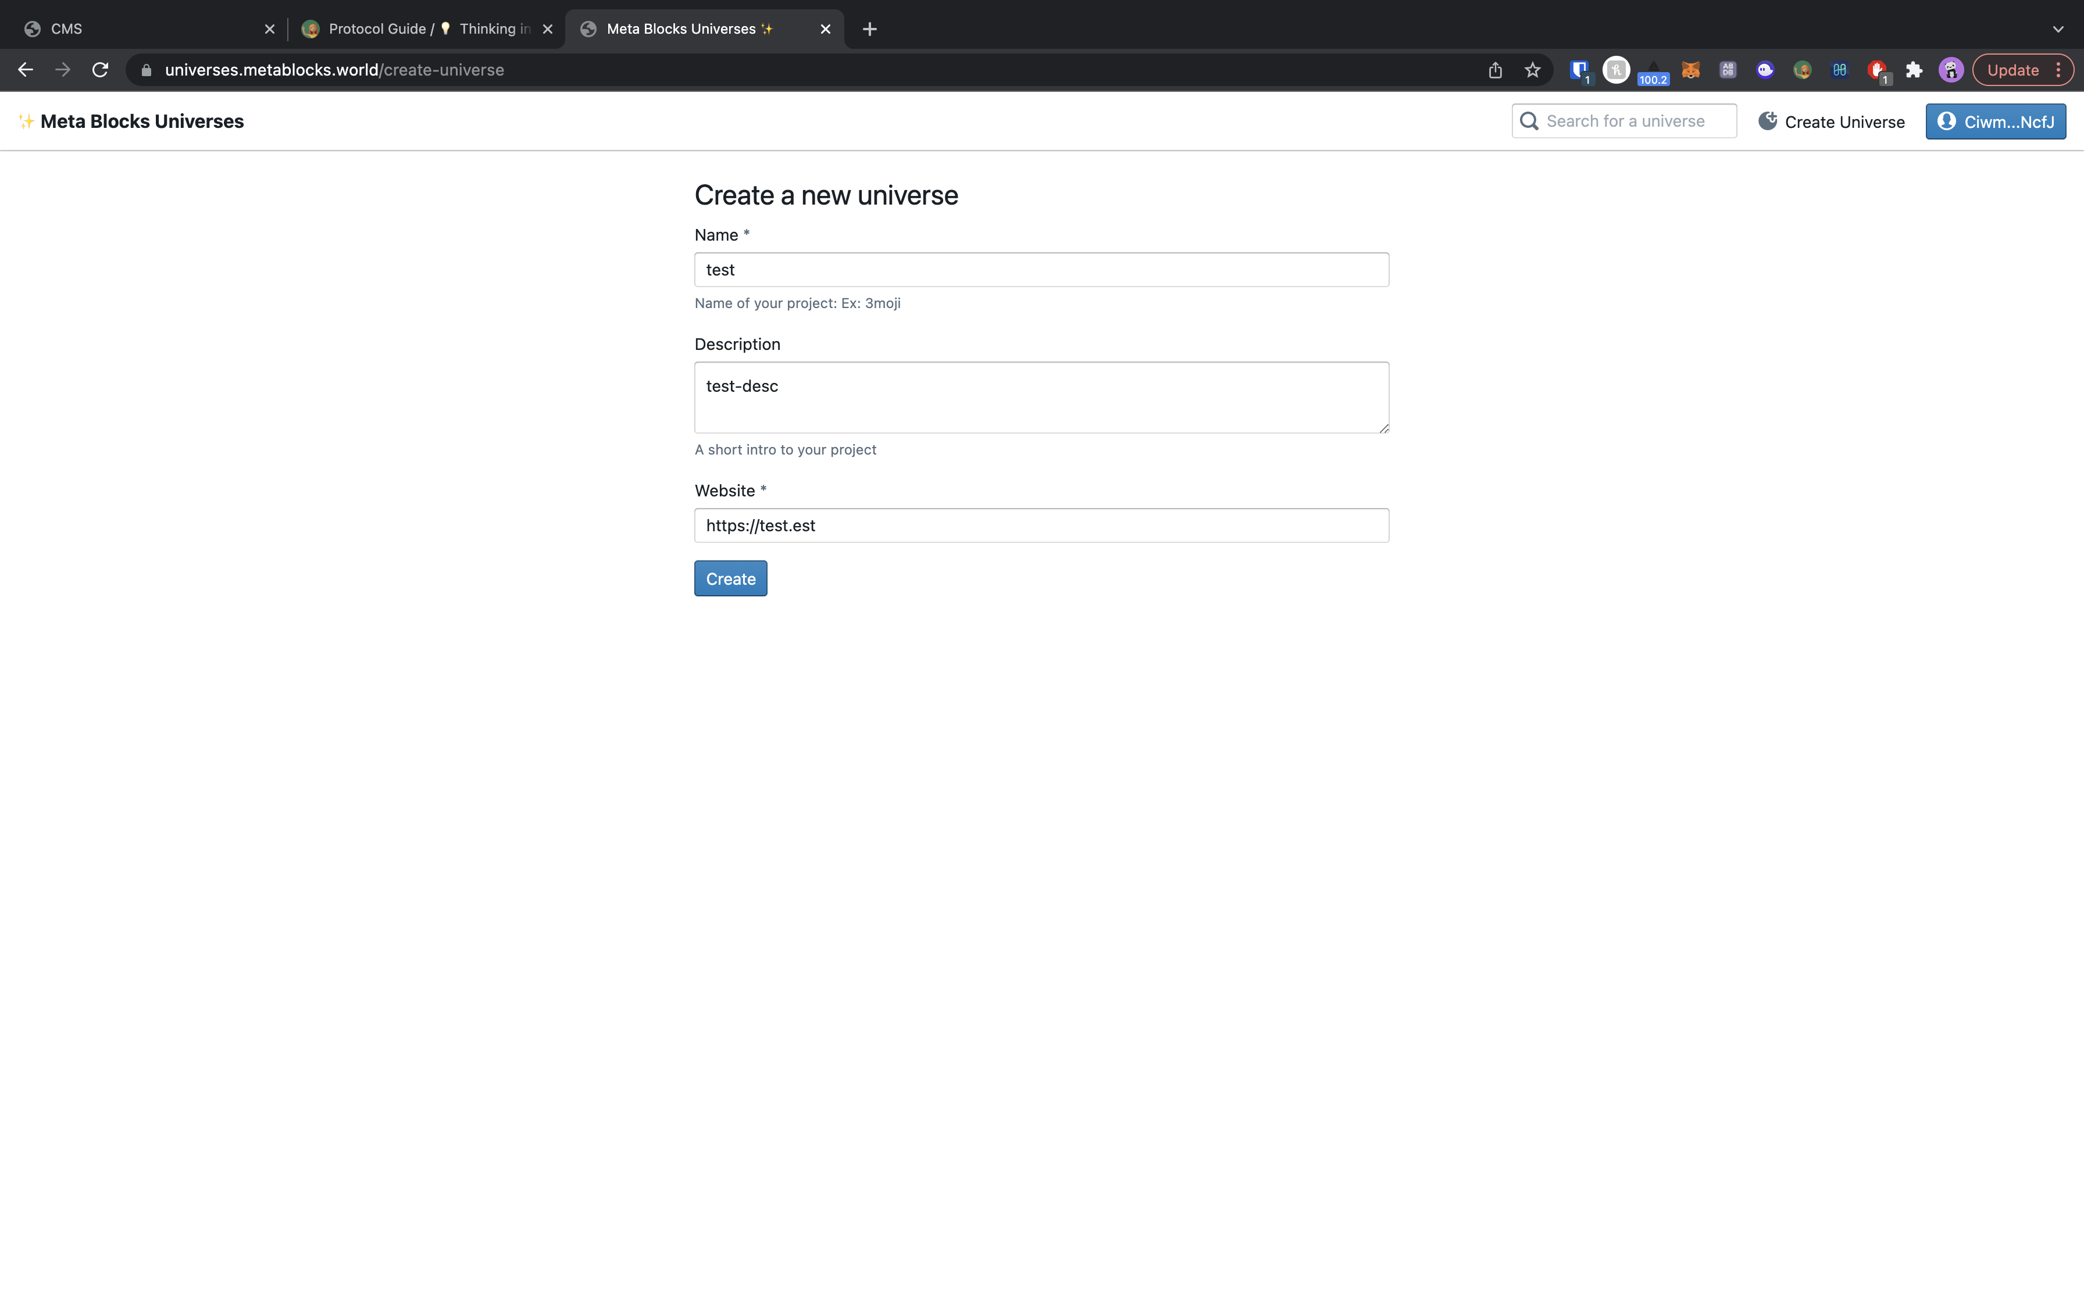Click the panda profile avatar

[1950, 70]
